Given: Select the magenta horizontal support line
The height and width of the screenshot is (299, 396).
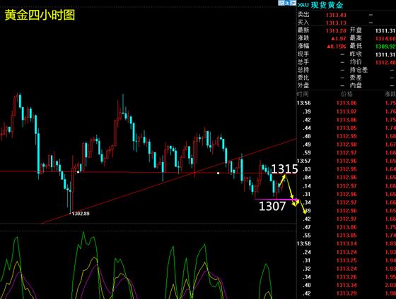Looking at the screenshot, I should click(x=276, y=200).
